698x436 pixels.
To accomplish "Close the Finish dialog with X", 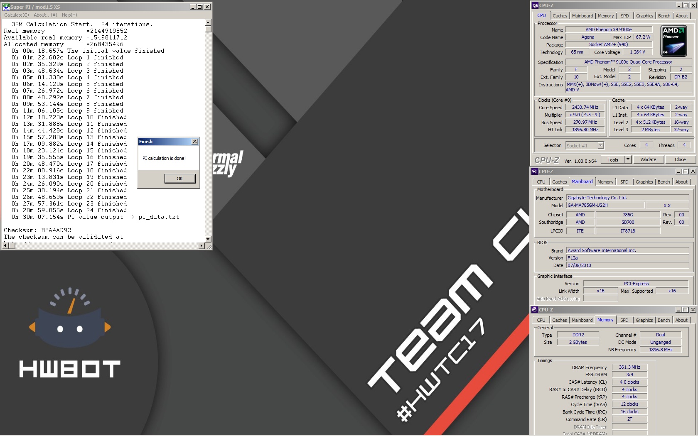I will point(195,142).
